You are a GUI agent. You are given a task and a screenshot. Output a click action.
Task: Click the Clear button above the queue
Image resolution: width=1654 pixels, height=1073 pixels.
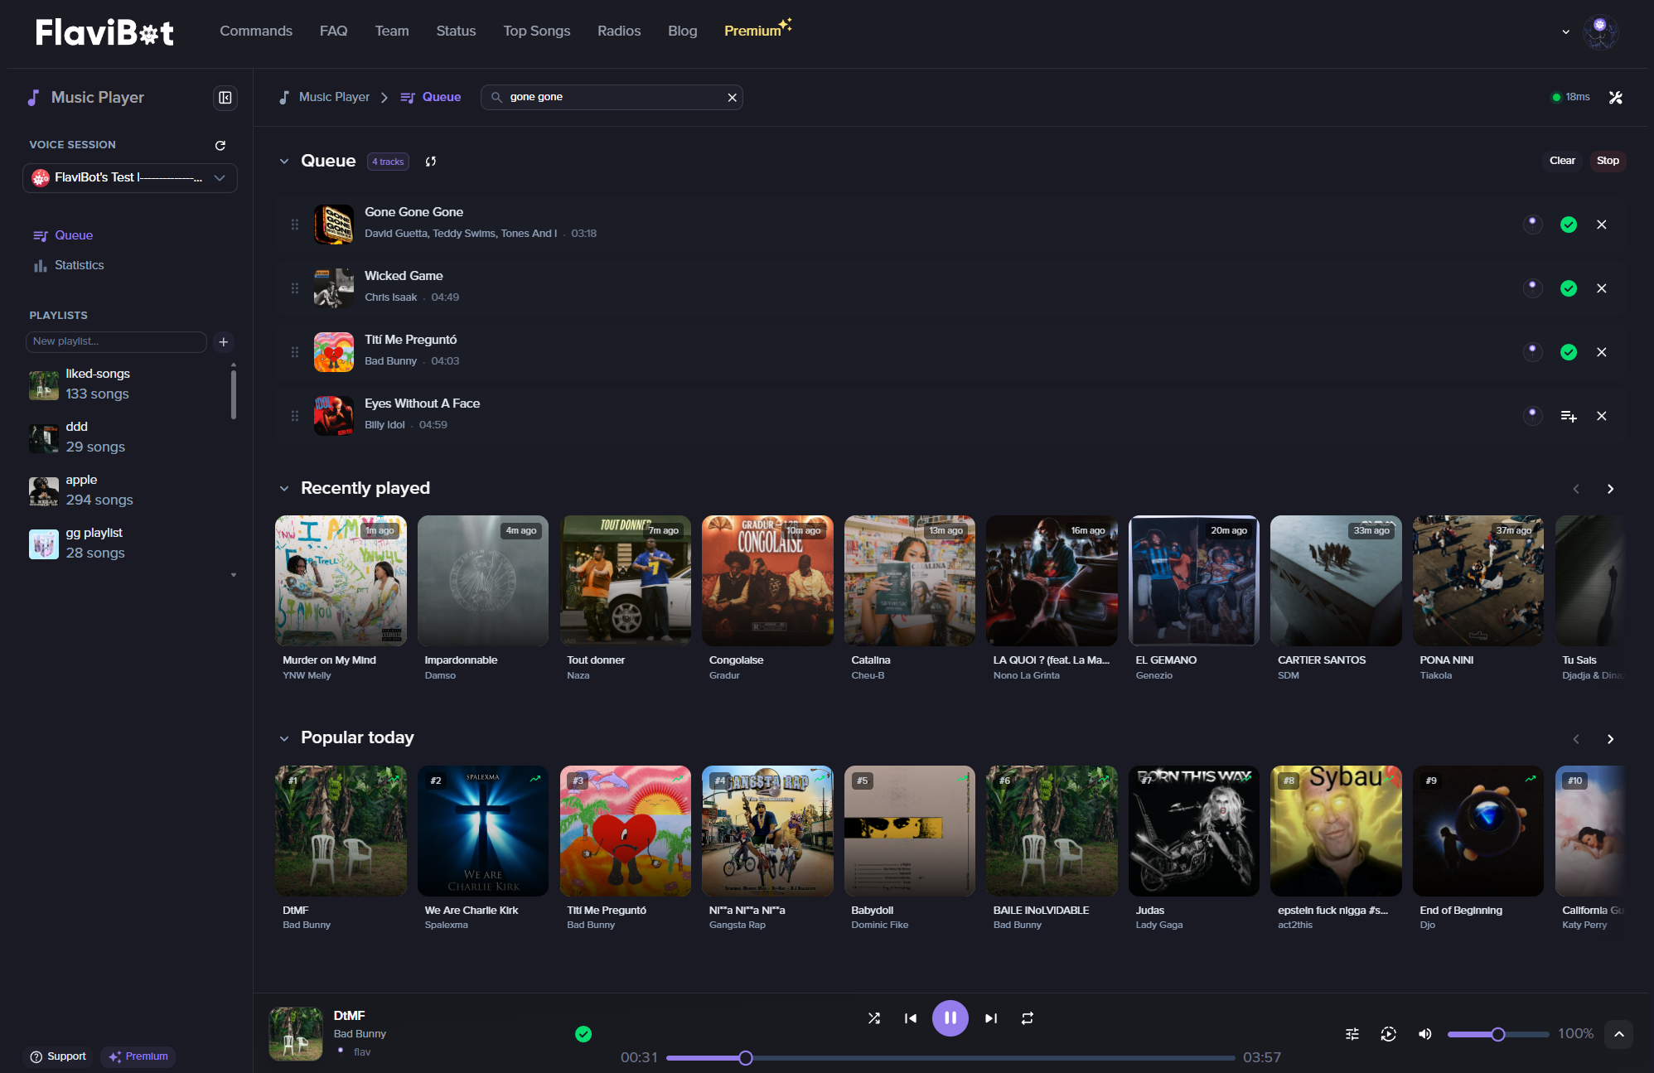click(x=1563, y=160)
